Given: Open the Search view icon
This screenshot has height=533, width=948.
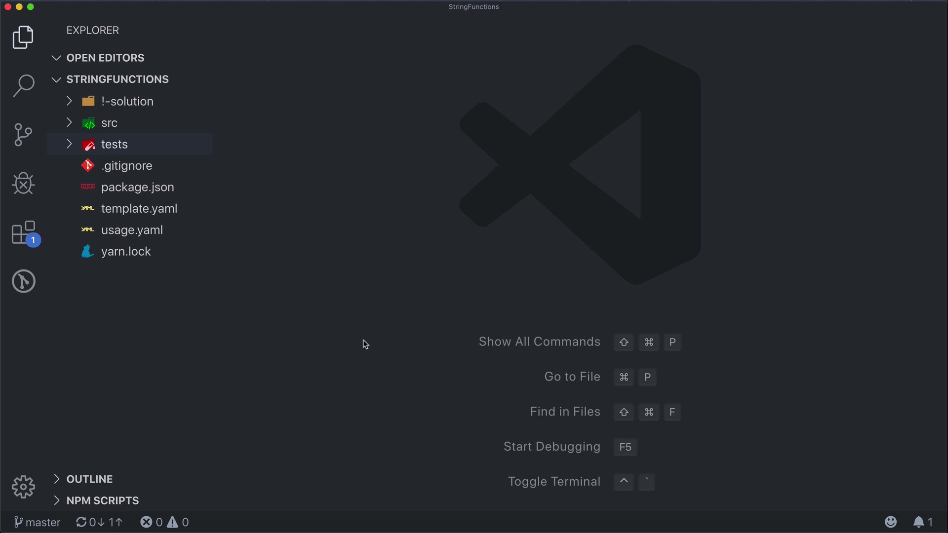Looking at the screenshot, I should pyautogui.click(x=23, y=86).
